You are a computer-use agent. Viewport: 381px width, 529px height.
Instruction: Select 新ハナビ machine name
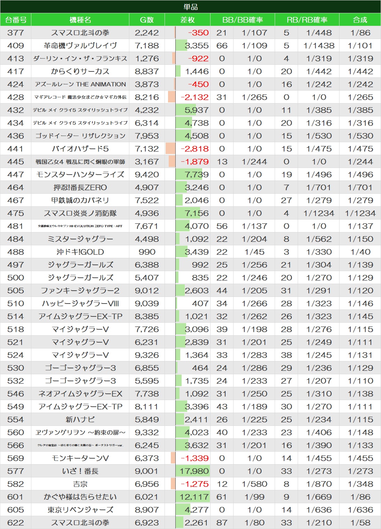point(80,420)
